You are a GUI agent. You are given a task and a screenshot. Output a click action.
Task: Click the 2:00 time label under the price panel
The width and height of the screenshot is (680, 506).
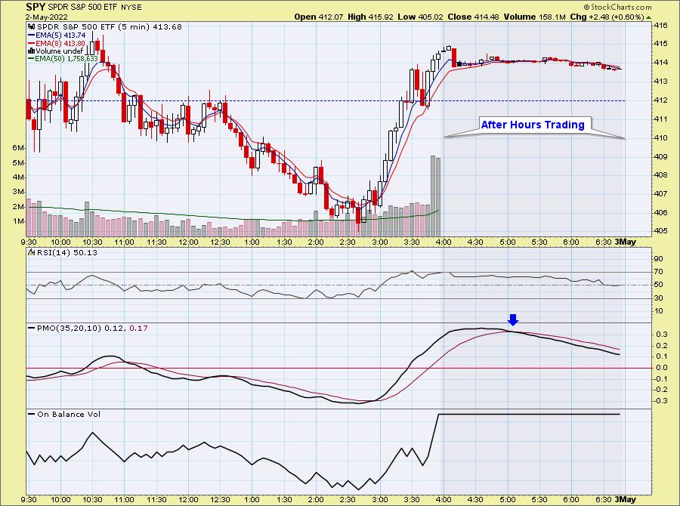pyautogui.click(x=316, y=242)
